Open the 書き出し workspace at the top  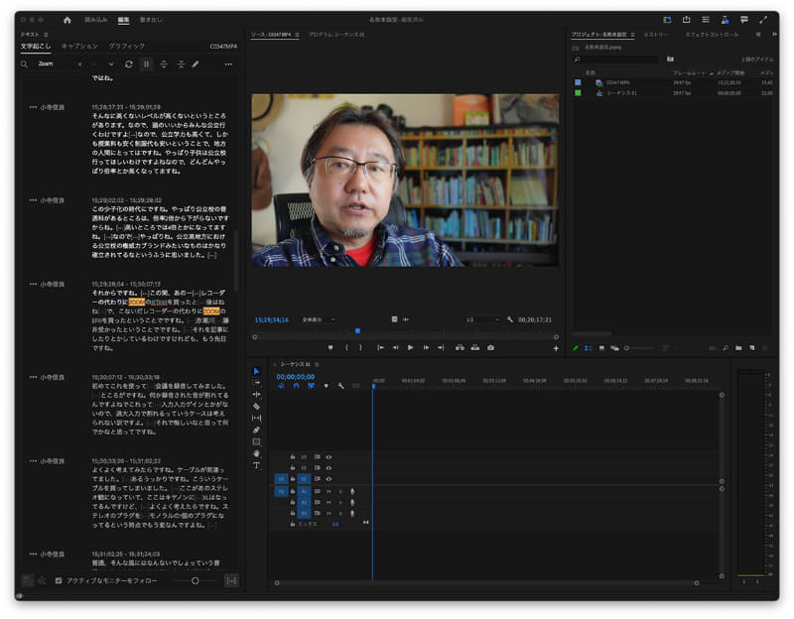pyautogui.click(x=151, y=19)
